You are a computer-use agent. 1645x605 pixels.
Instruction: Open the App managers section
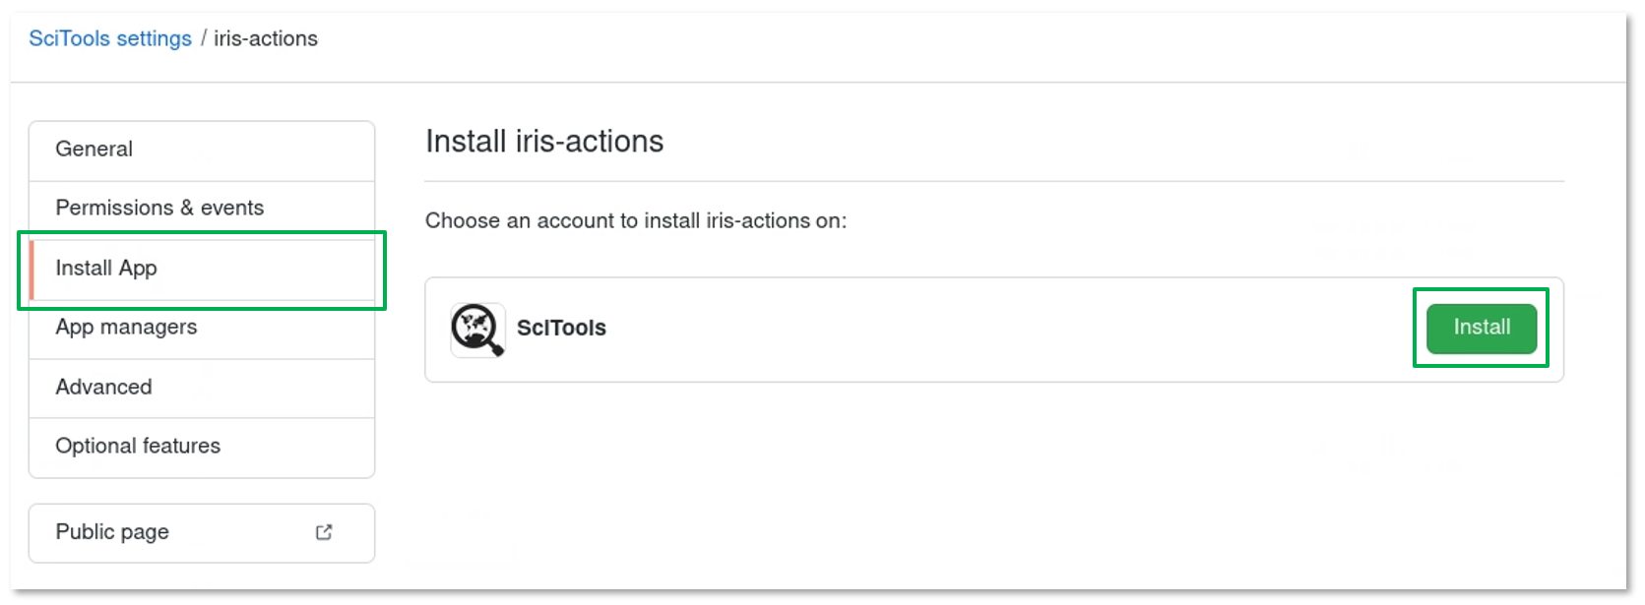point(126,327)
